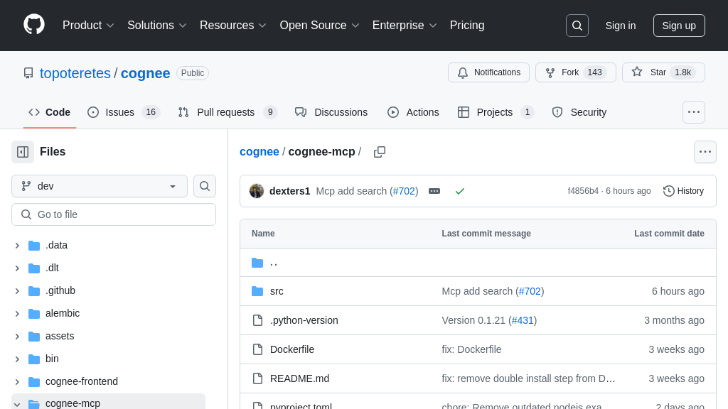
Task: Open dexters1 avatar profile
Action: click(x=257, y=191)
